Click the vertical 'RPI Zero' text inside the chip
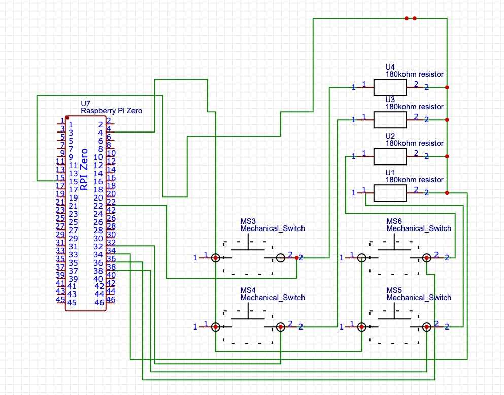The image size is (504, 395). 84,169
